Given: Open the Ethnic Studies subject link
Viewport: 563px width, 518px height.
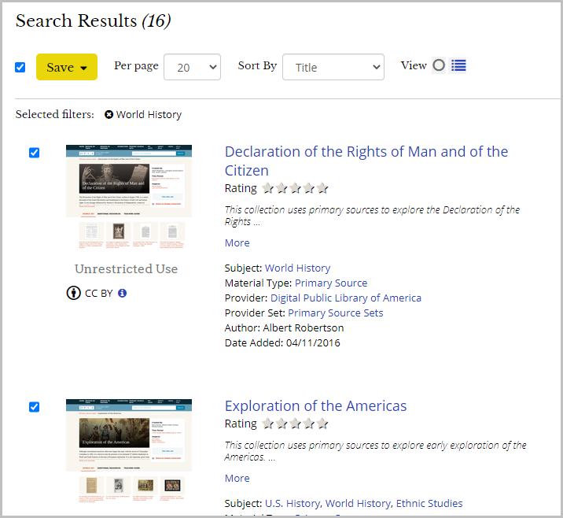Looking at the screenshot, I should (x=429, y=504).
